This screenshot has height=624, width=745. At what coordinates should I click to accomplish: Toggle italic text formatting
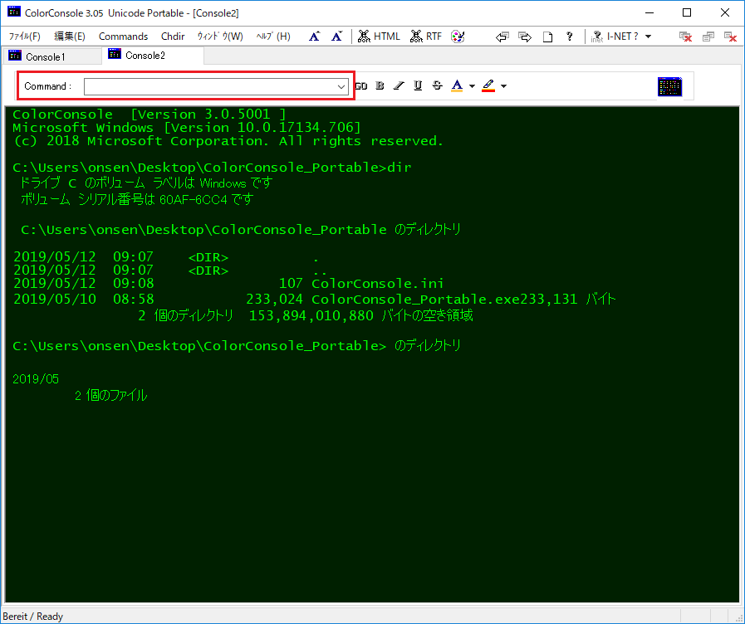(399, 86)
